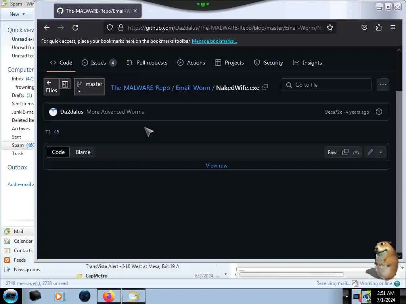Click the Go to file search field

pos(326,85)
